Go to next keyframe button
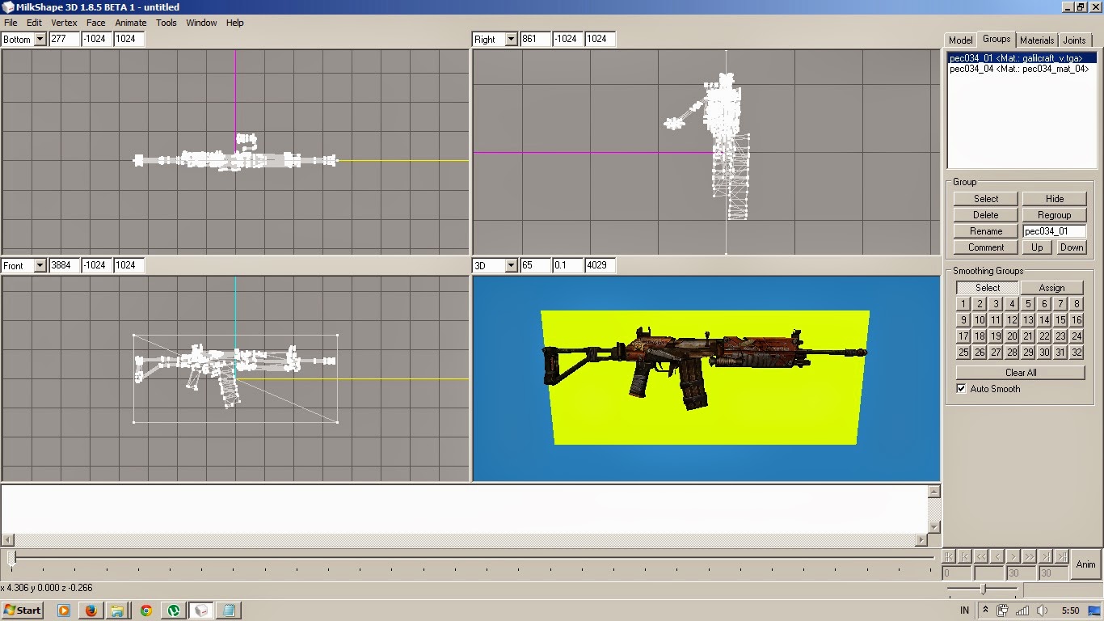This screenshot has width=1104, height=621. click(1046, 556)
